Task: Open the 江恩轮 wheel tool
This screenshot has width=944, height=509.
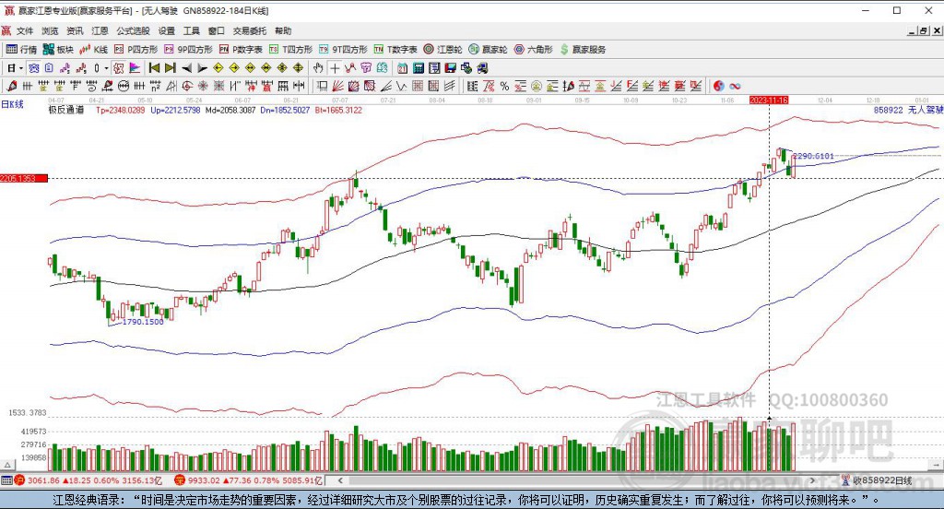Action: pyautogui.click(x=442, y=50)
